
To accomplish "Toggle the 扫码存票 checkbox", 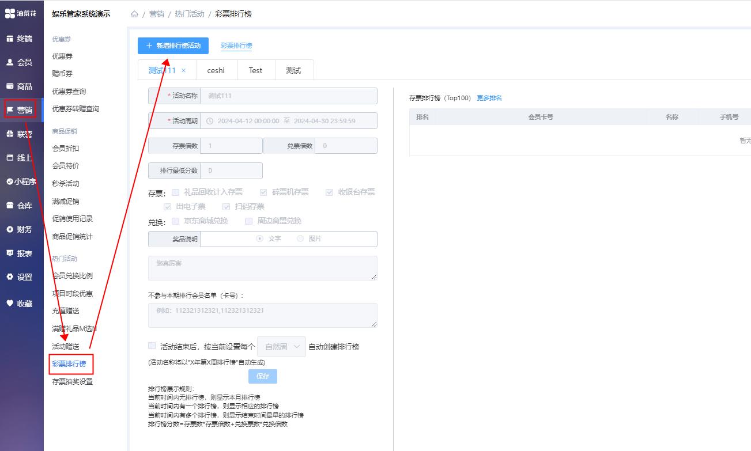I will point(227,206).
